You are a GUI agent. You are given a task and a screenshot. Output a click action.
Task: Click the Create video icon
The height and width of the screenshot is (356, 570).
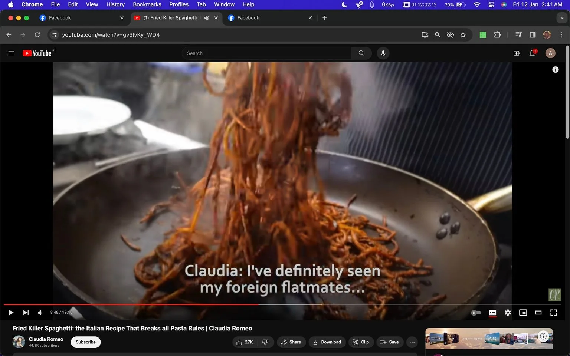click(517, 53)
